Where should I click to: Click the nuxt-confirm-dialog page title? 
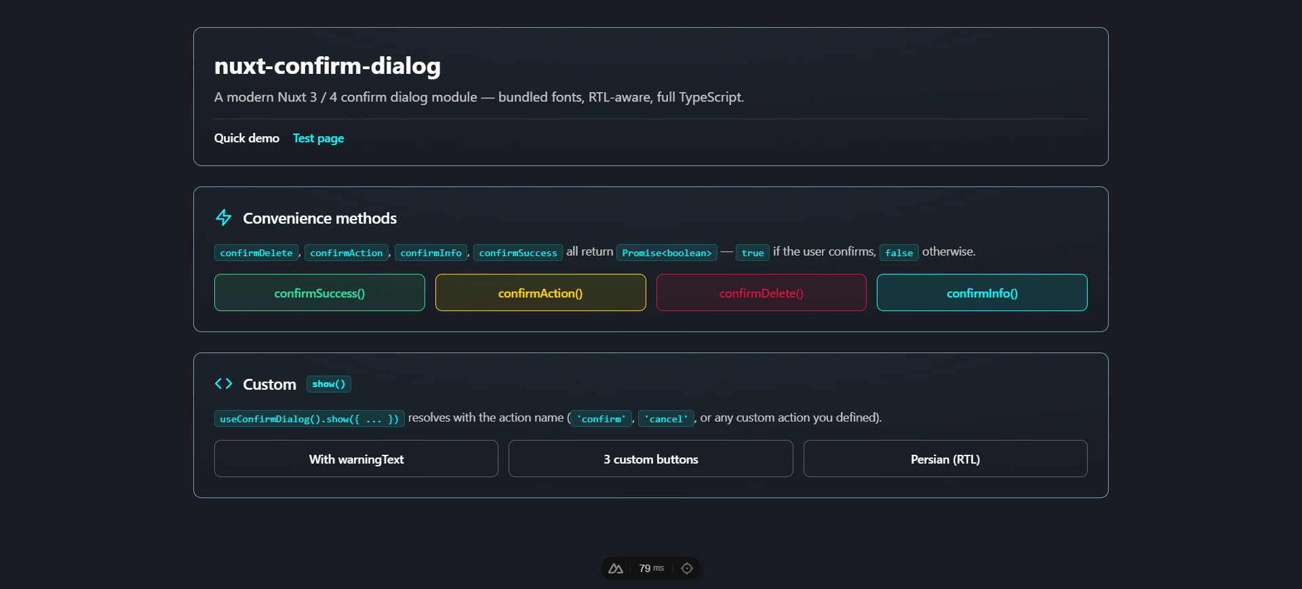coord(328,66)
